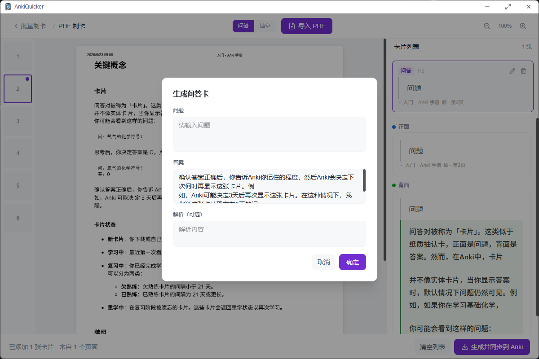
Task: Click the 已添加 1 张卡片 status text
Action: (31, 347)
